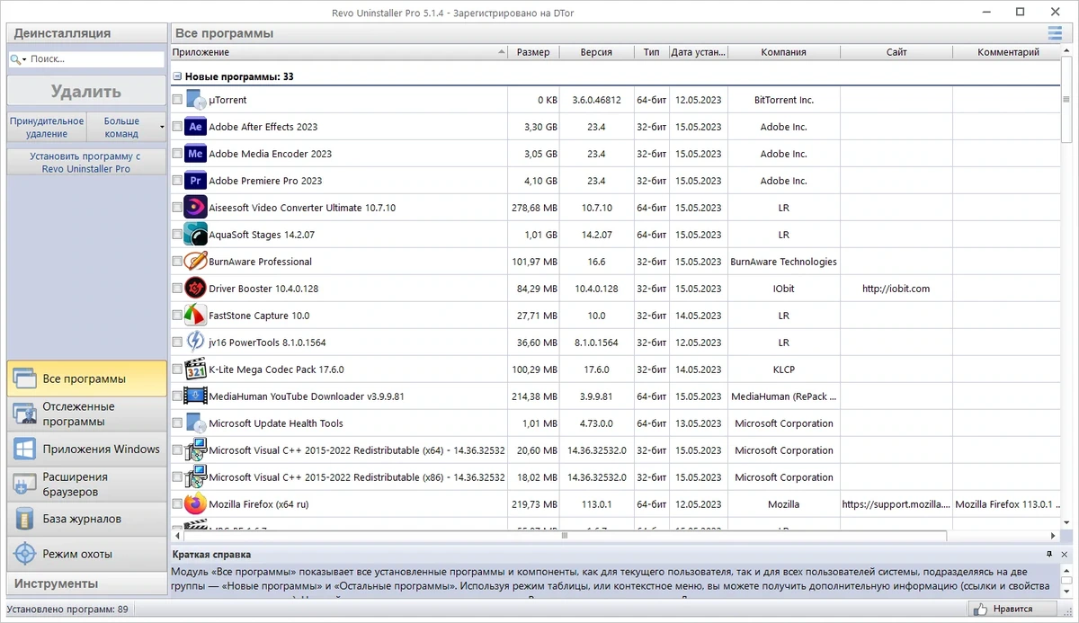
Task: Click the Visual C++ Redistributable (x86) icon
Action: tap(195, 477)
